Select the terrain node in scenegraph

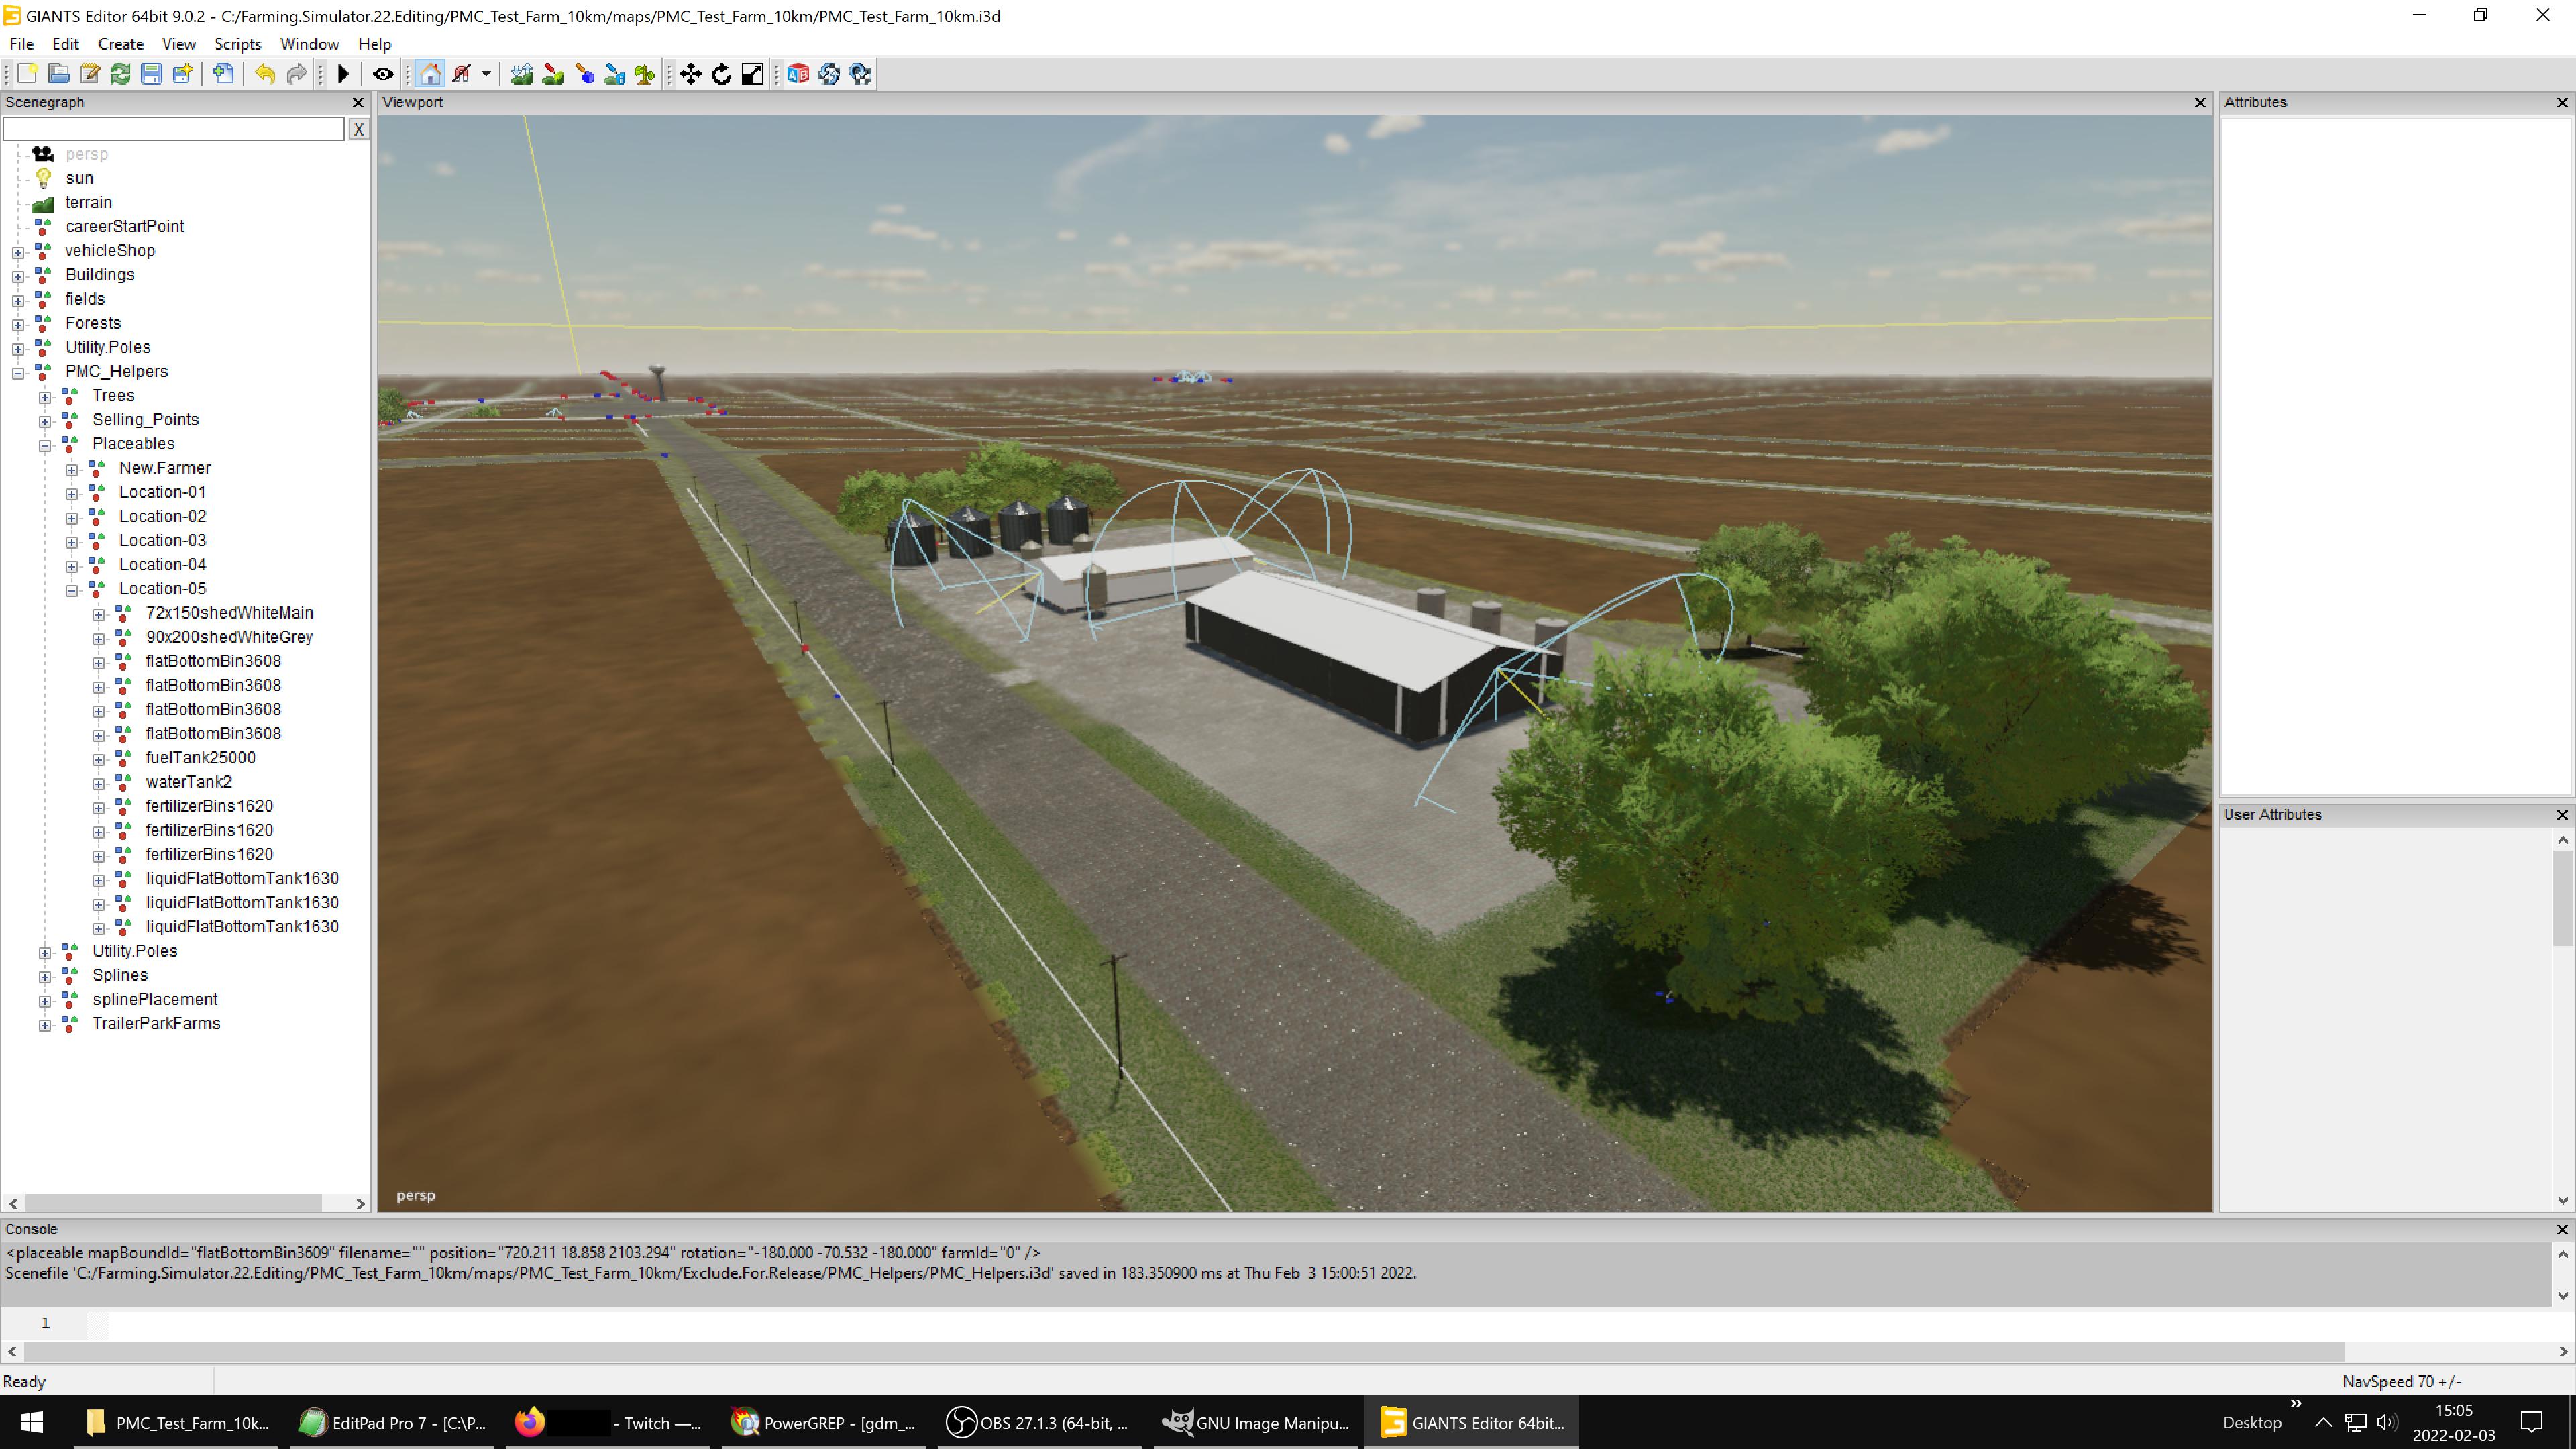point(88,202)
